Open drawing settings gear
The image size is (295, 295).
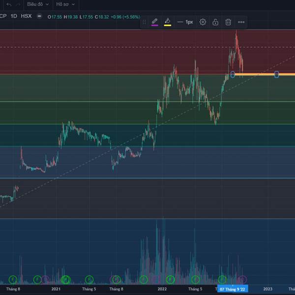(x=203, y=22)
